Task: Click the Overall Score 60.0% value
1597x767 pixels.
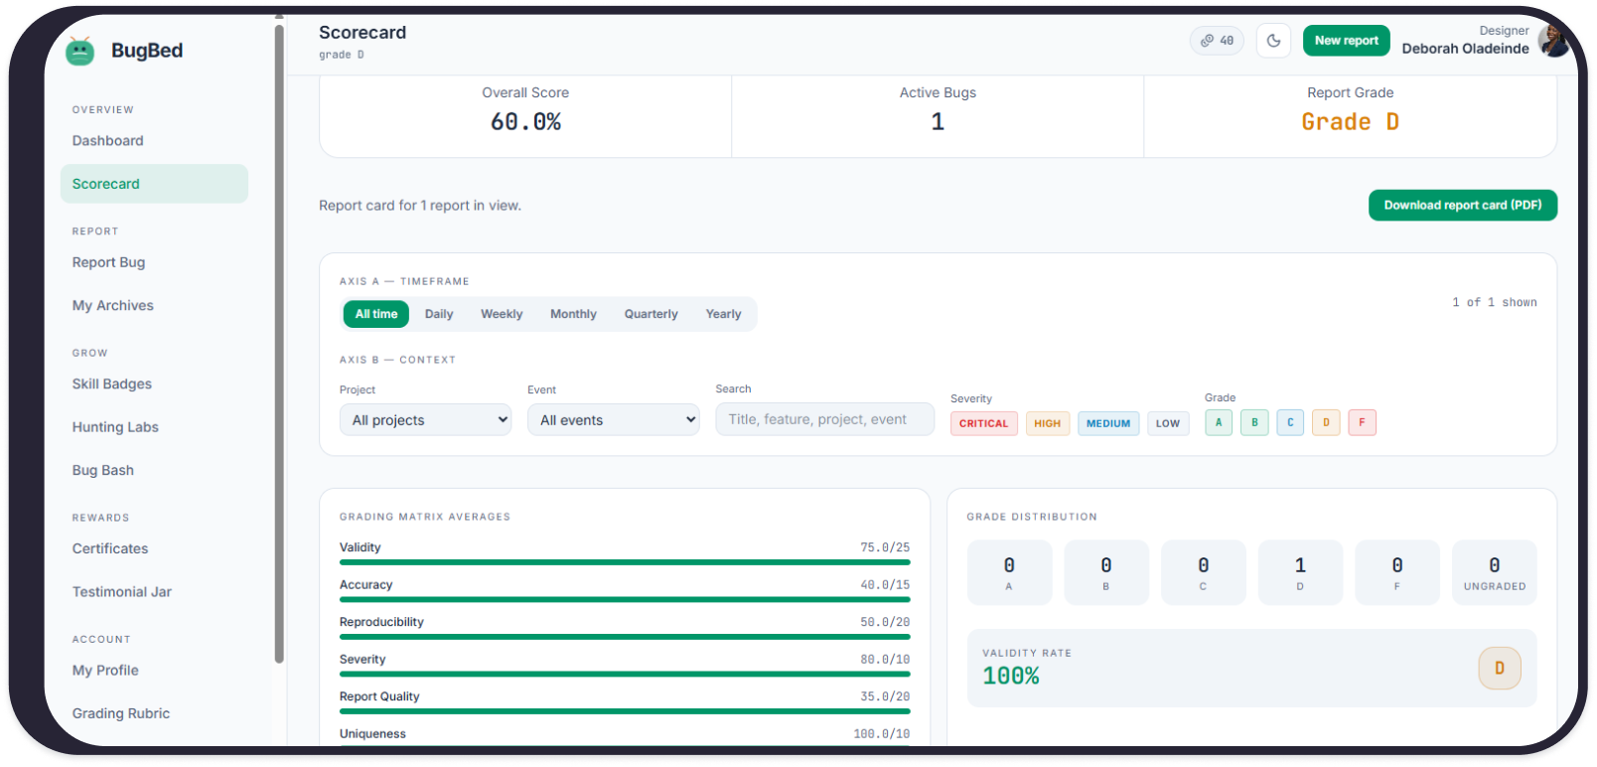Action: (525, 122)
